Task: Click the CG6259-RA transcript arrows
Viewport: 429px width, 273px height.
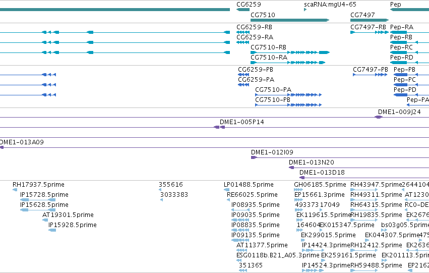Action: [242, 42]
